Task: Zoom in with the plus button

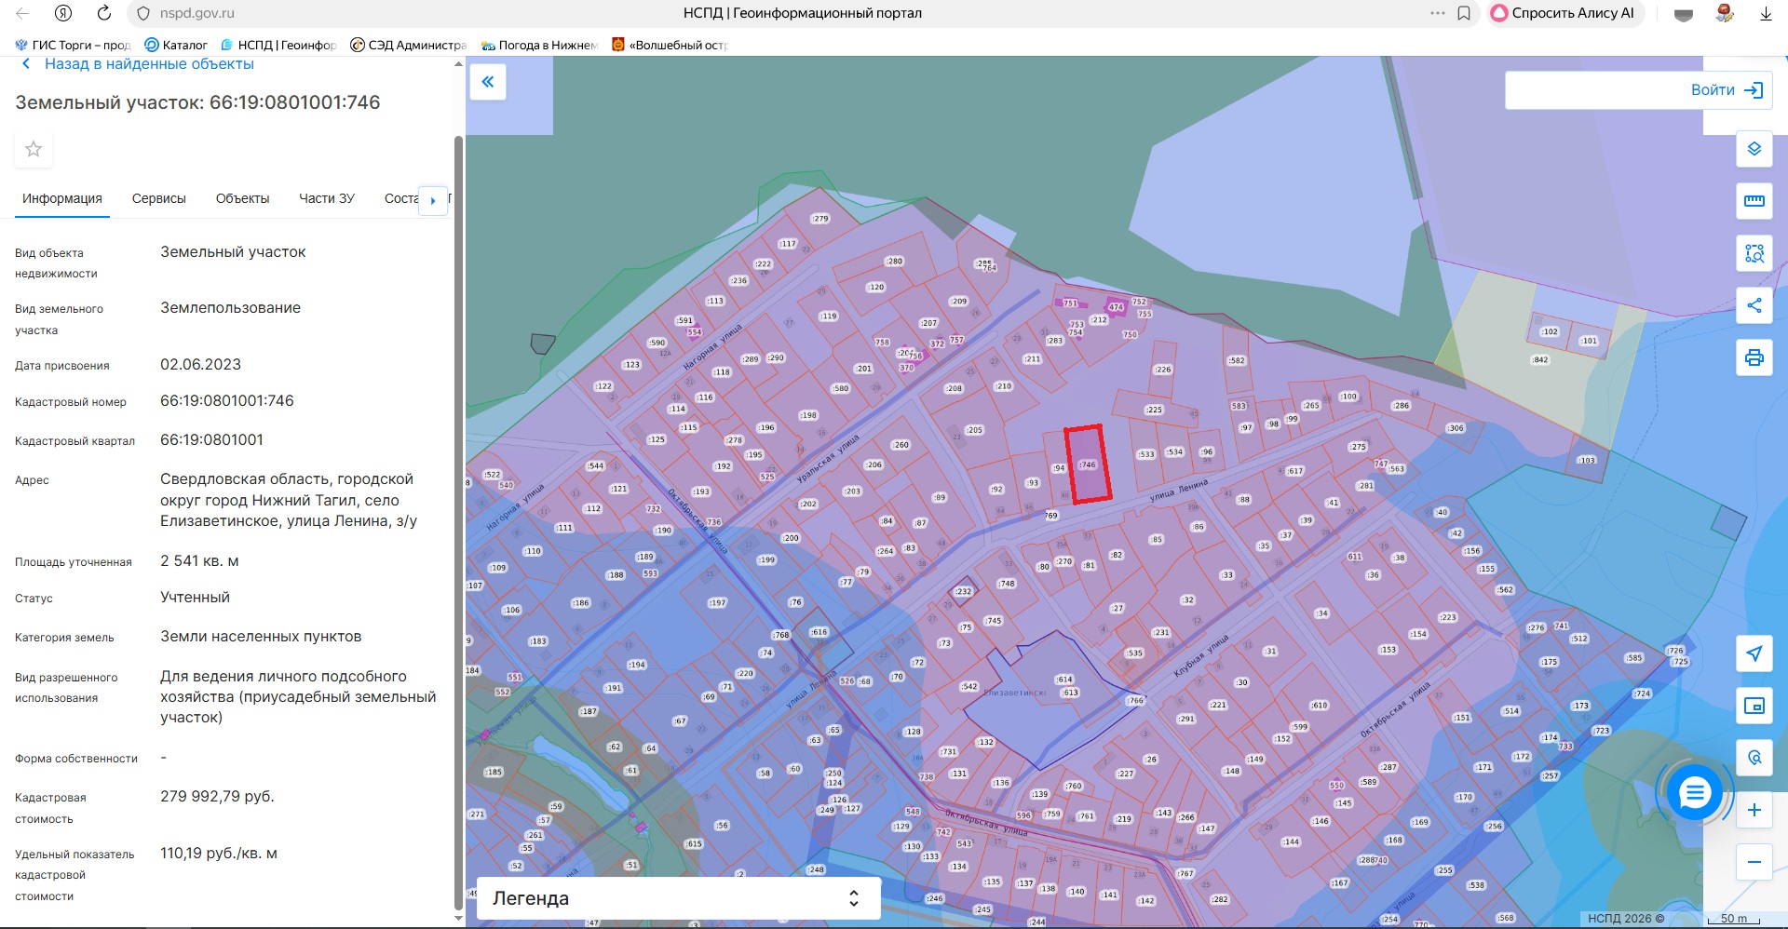Action: point(1754,810)
